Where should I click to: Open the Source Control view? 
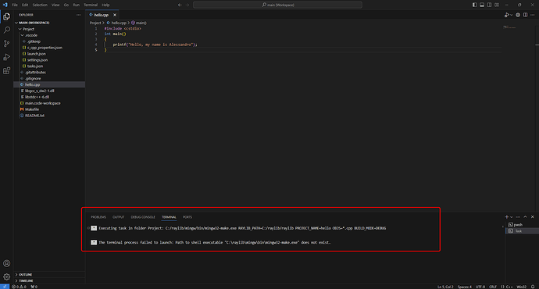coord(6,44)
